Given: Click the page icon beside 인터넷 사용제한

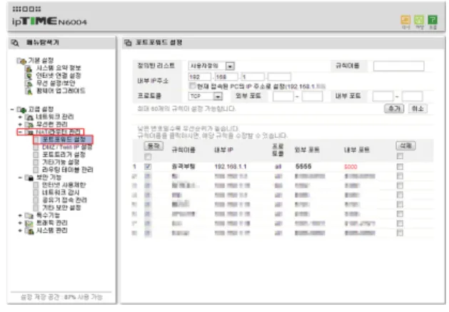Looking at the screenshot, I should click(x=36, y=185).
